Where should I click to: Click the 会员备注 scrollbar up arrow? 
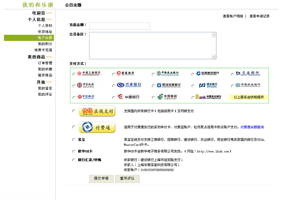(x=214, y=35)
